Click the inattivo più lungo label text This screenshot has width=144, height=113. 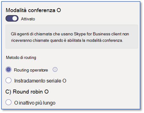click(37, 103)
